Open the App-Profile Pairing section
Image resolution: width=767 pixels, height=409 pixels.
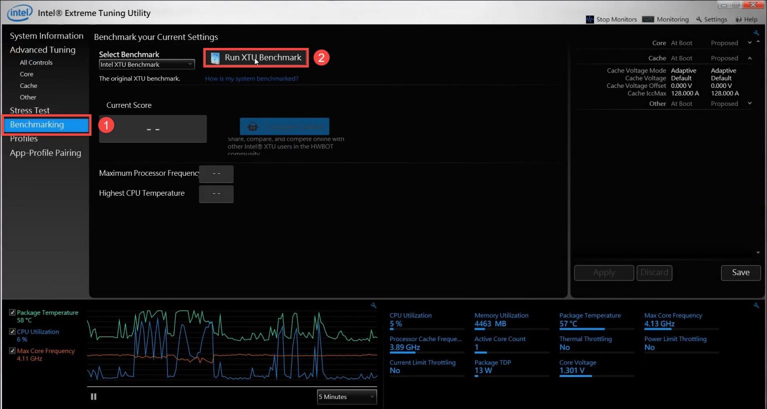pos(45,153)
